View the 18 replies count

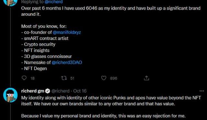(x=32, y=78)
